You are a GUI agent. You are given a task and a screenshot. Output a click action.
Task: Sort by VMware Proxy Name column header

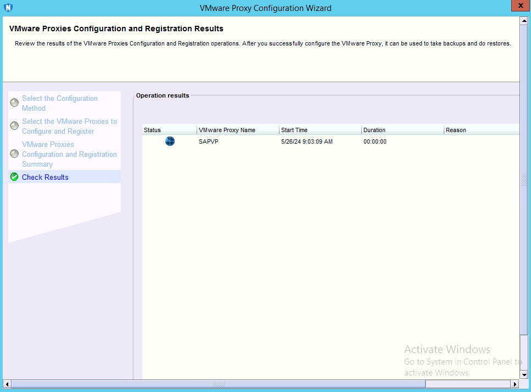click(237, 130)
